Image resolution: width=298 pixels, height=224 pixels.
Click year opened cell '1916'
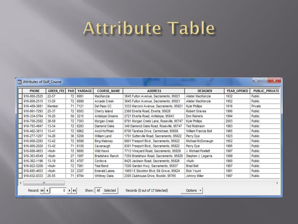(237, 106)
